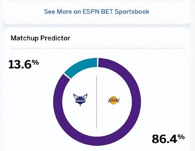Click the dotted separator under Matchup Predictor
Image resolution: width=195 pixels, height=151 pixels.
pyautogui.click(x=97, y=48)
